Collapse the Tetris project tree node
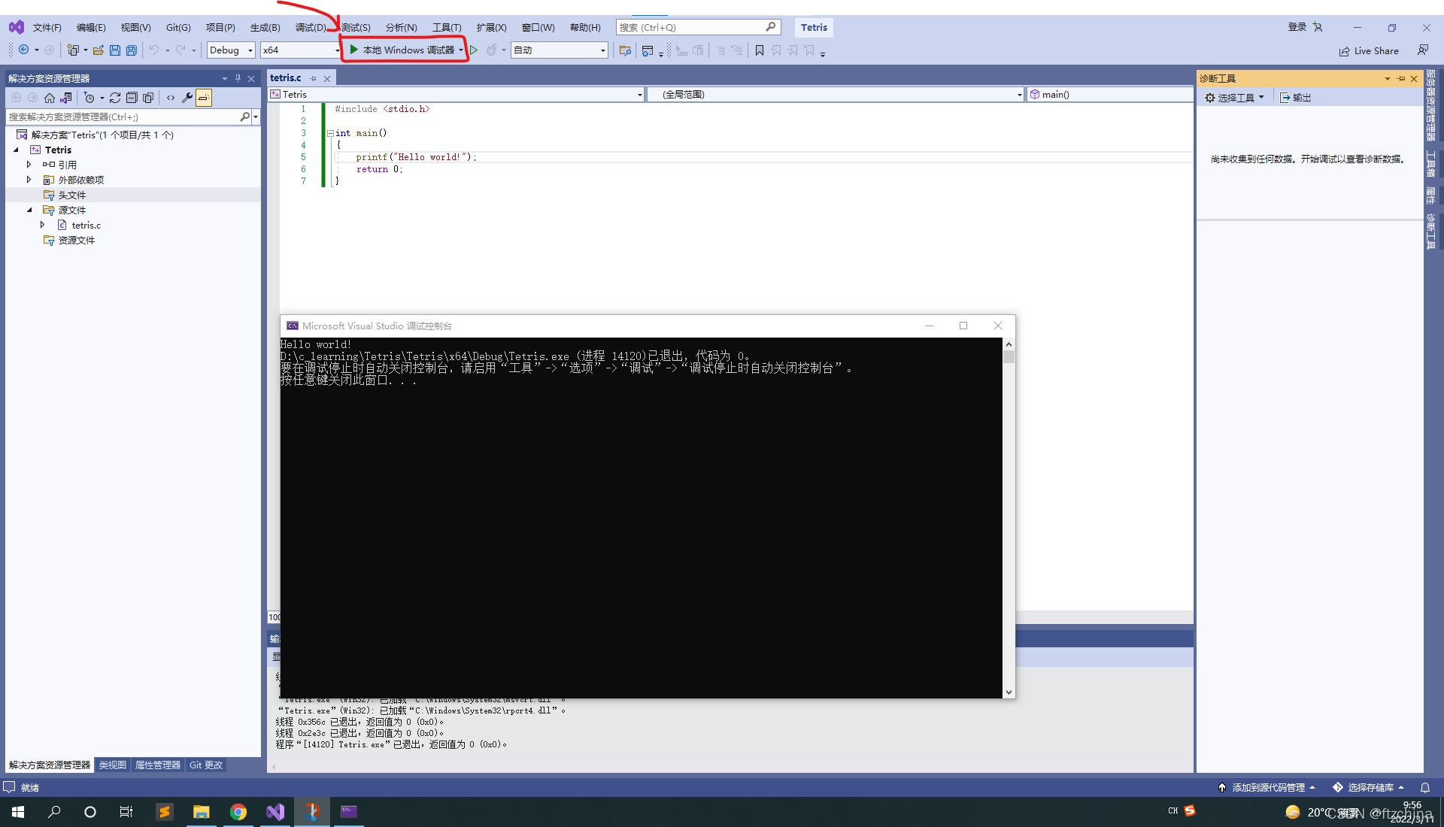Image resolution: width=1444 pixels, height=827 pixels. point(16,150)
